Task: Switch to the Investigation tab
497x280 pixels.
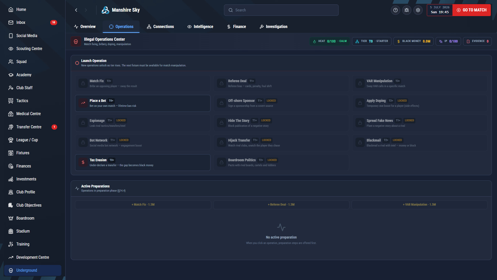Action: 273,27
